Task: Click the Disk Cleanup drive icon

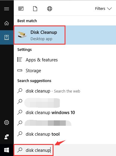Action: [22, 35]
